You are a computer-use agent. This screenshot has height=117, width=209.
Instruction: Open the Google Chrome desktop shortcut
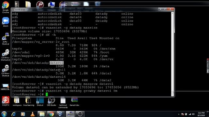[6, 7]
